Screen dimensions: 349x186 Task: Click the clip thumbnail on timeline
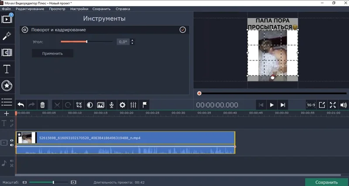pos(27,138)
